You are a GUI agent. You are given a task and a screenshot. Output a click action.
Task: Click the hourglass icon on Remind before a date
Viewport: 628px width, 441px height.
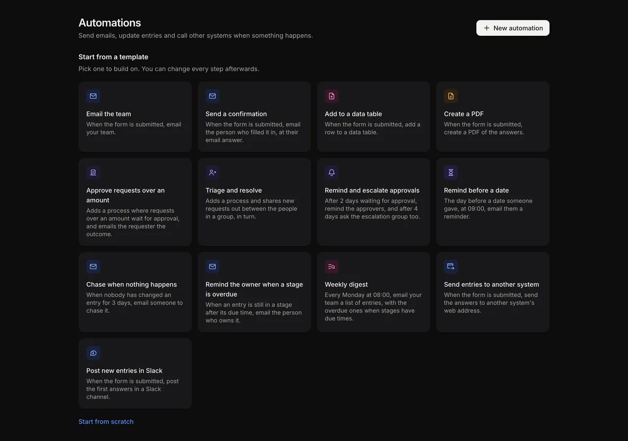pyautogui.click(x=451, y=172)
